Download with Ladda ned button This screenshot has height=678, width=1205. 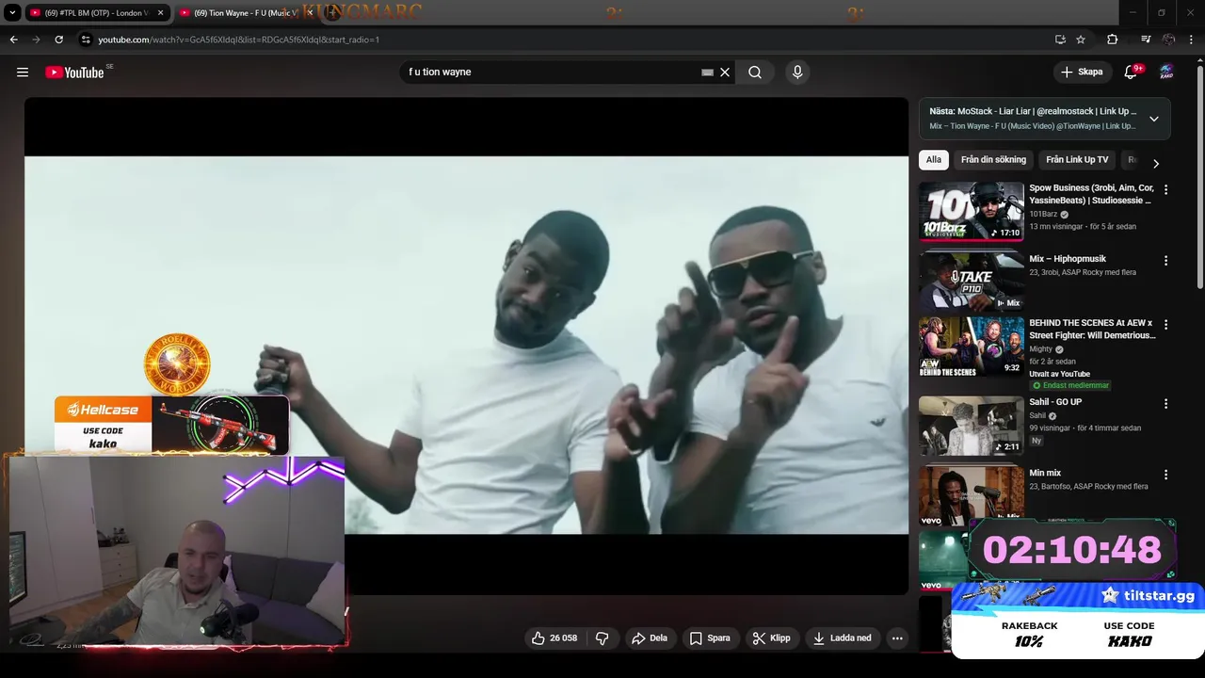pos(843,638)
